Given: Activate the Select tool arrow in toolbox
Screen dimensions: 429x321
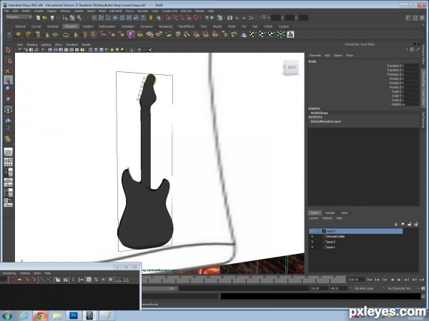Looking at the screenshot, I should click(8, 50).
